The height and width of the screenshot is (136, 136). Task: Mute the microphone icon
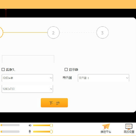30,132
